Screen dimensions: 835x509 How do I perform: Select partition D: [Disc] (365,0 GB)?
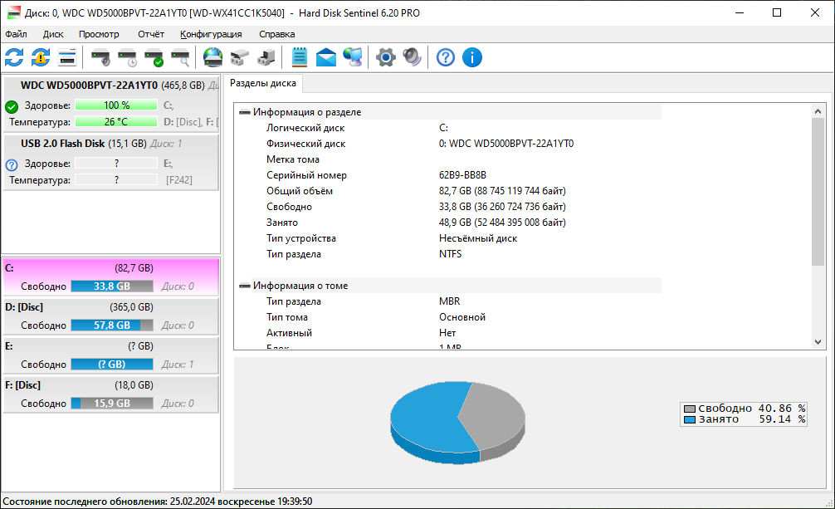[x=110, y=316]
